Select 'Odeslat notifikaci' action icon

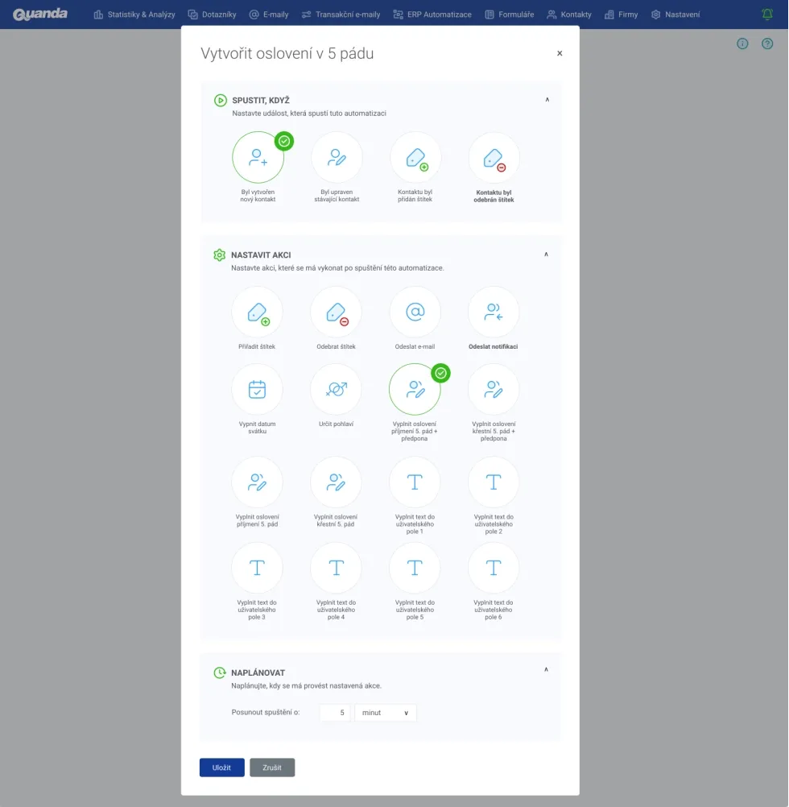(x=494, y=312)
